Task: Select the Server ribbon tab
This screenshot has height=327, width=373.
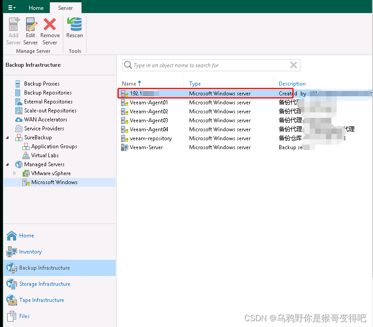Action: (65, 8)
